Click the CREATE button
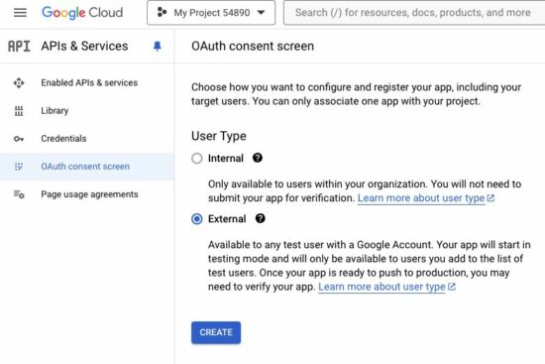Screen dimensions: 545x364 click(216, 332)
